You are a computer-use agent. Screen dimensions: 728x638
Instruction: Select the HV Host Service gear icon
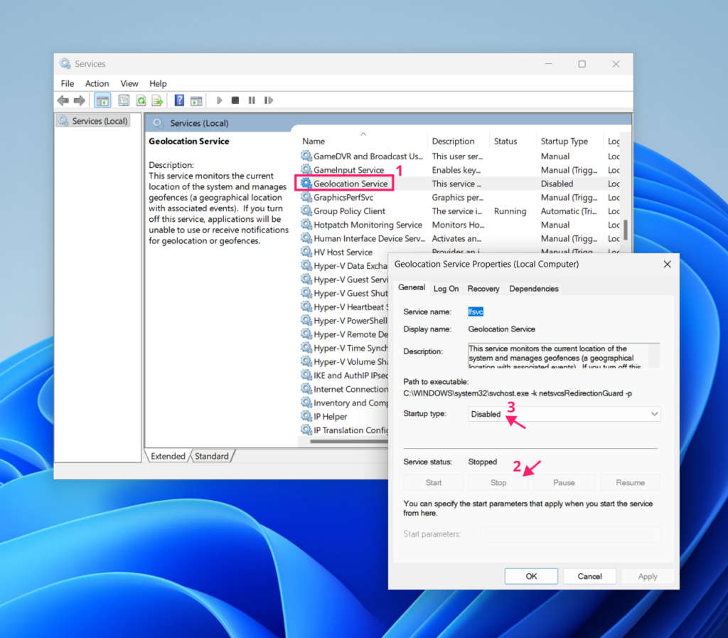click(306, 252)
